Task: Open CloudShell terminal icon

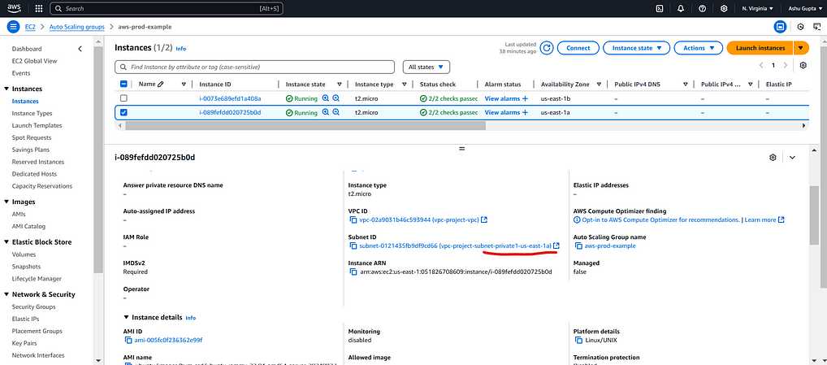Action: (660, 8)
